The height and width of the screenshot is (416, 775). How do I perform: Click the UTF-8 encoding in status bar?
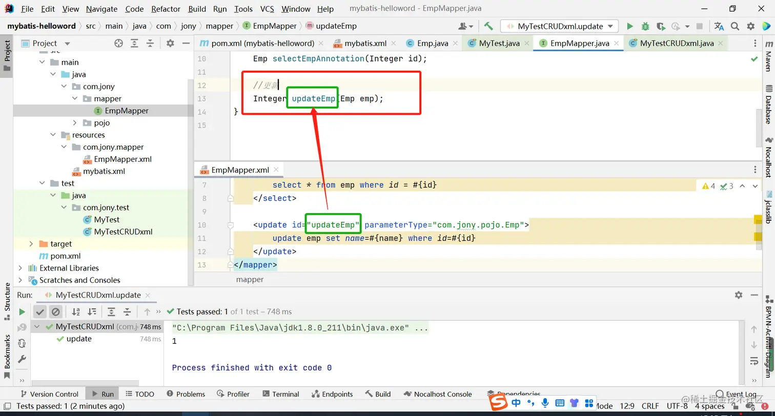click(677, 406)
